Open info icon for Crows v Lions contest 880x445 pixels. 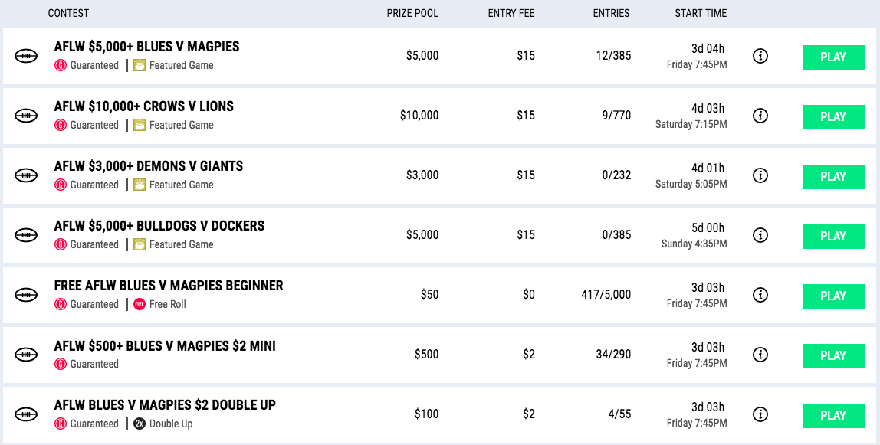coord(760,116)
